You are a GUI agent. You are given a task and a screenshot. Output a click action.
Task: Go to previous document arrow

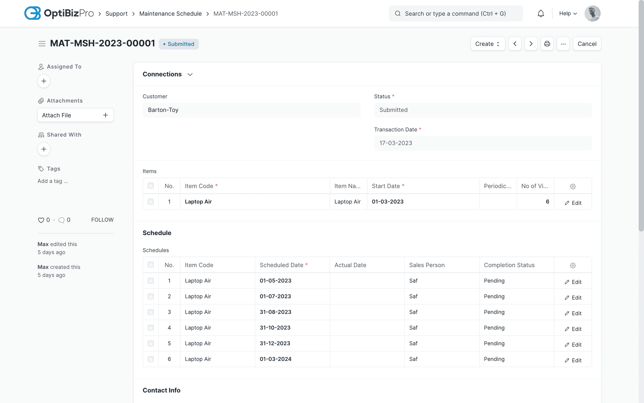point(515,44)
